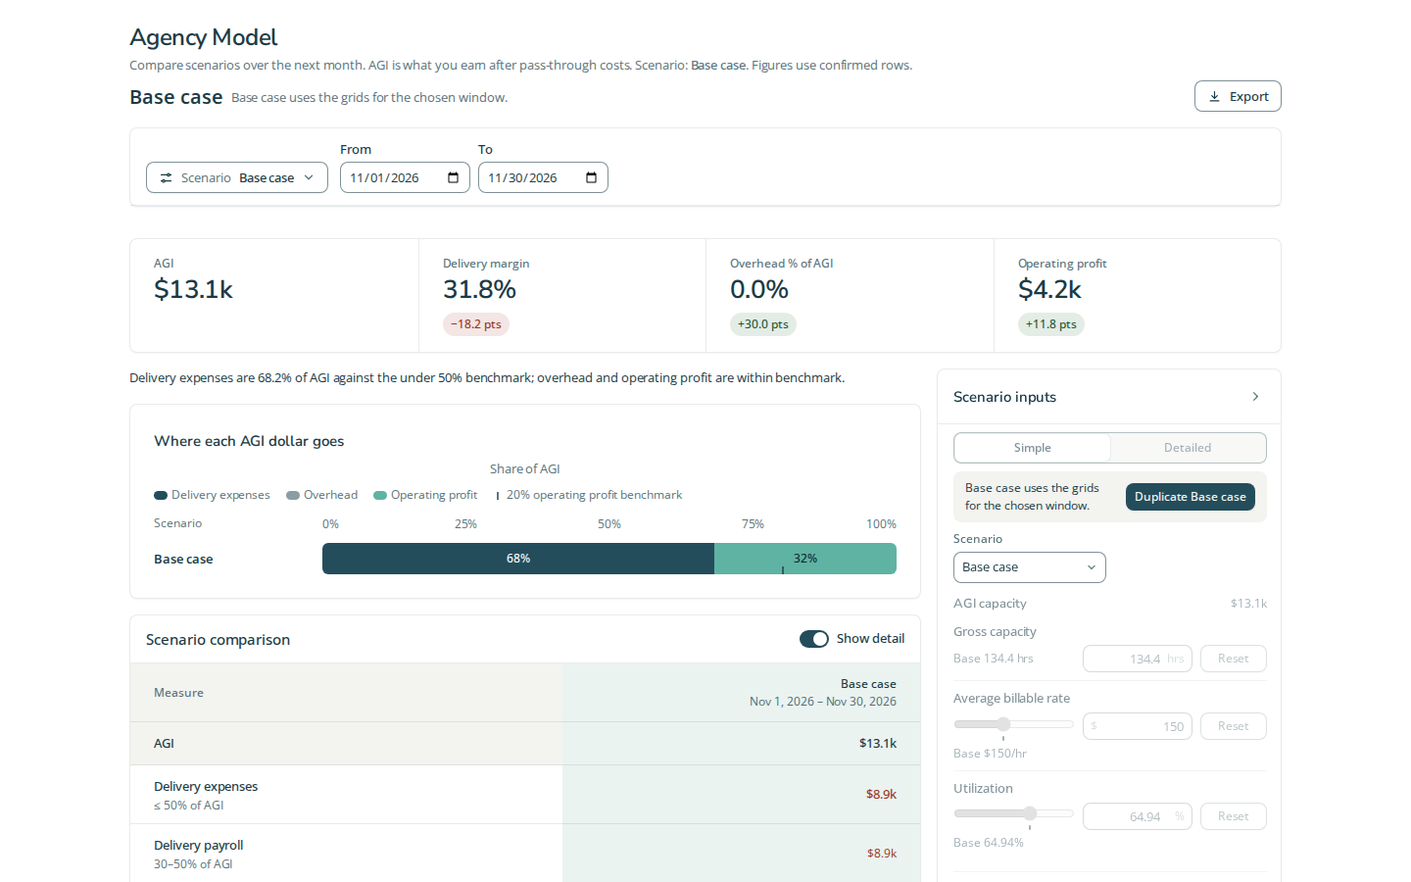The width and height of the screenshot is (1411, 882).
Task: Click the −18.2 pts delivery margin badge
Action: 476,324
